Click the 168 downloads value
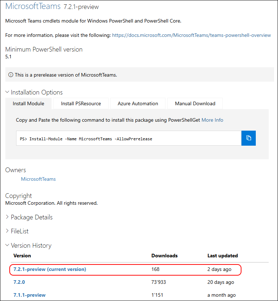278x301 pixels. coord(155,269)
